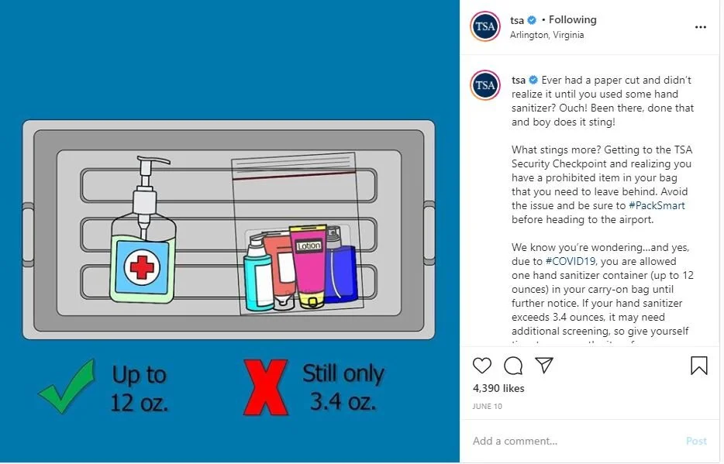The height and width of the screenshot is (464, 724).
Task: Share the post with the paper plane icon
Action: click(x=544, y=365)
